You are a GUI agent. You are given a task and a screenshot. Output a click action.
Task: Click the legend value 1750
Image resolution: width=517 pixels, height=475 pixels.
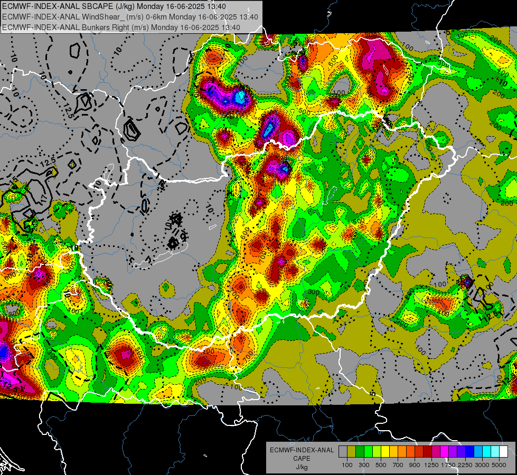pyautogui.click(x=448, y=465)
